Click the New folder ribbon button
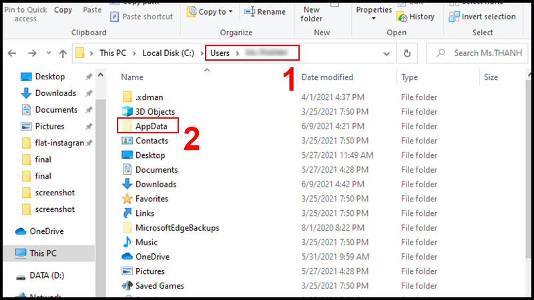The height and width of the screenshot is (300, 534). coord(311,14)
